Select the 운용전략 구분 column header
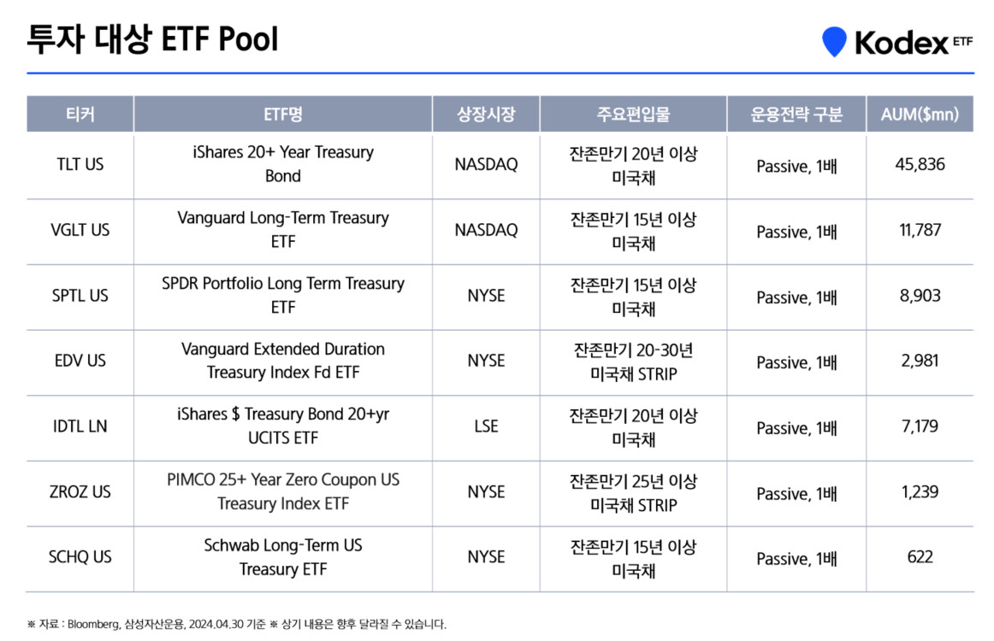This screenshot has height=641, width=994. 796,115
